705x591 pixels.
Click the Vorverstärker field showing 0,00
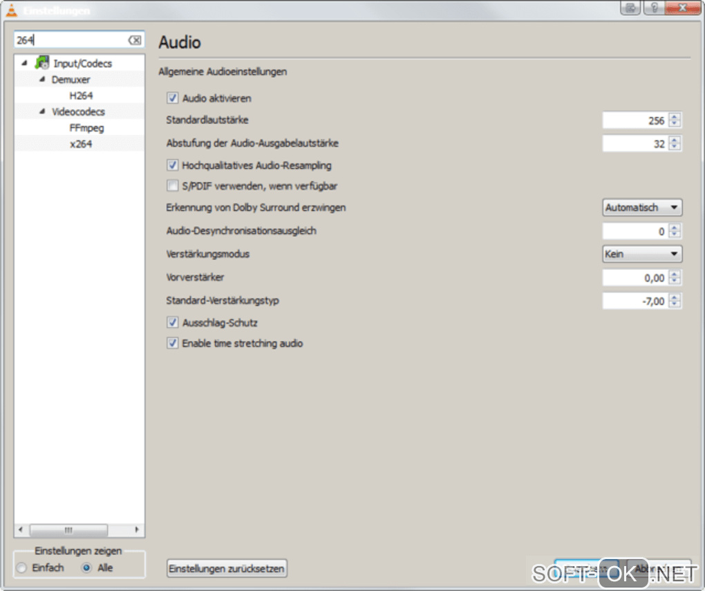(x=635, y=278)
